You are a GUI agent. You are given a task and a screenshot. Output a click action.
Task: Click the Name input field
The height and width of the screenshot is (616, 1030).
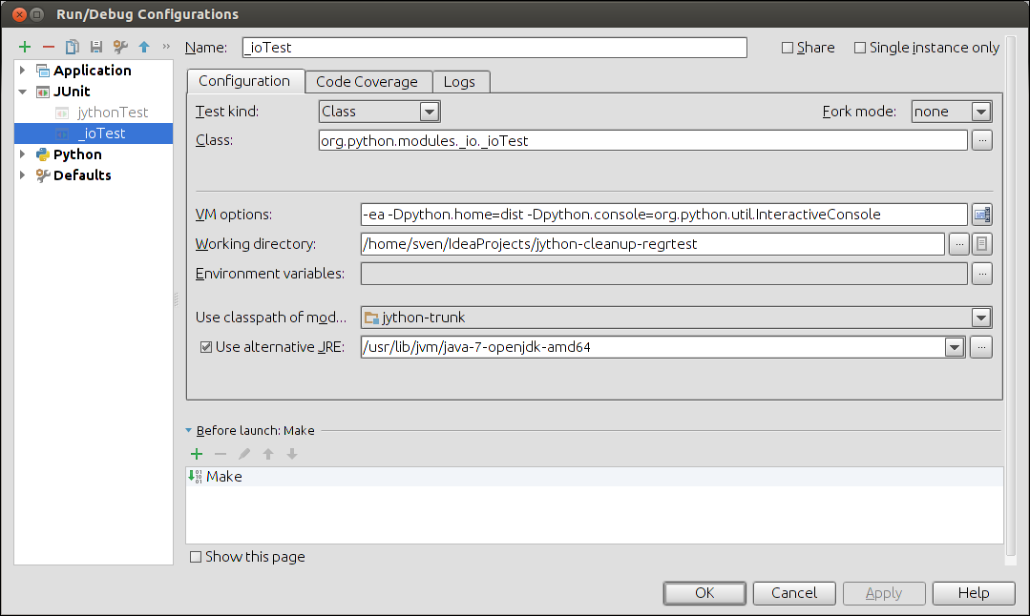(x=492, y=48)
